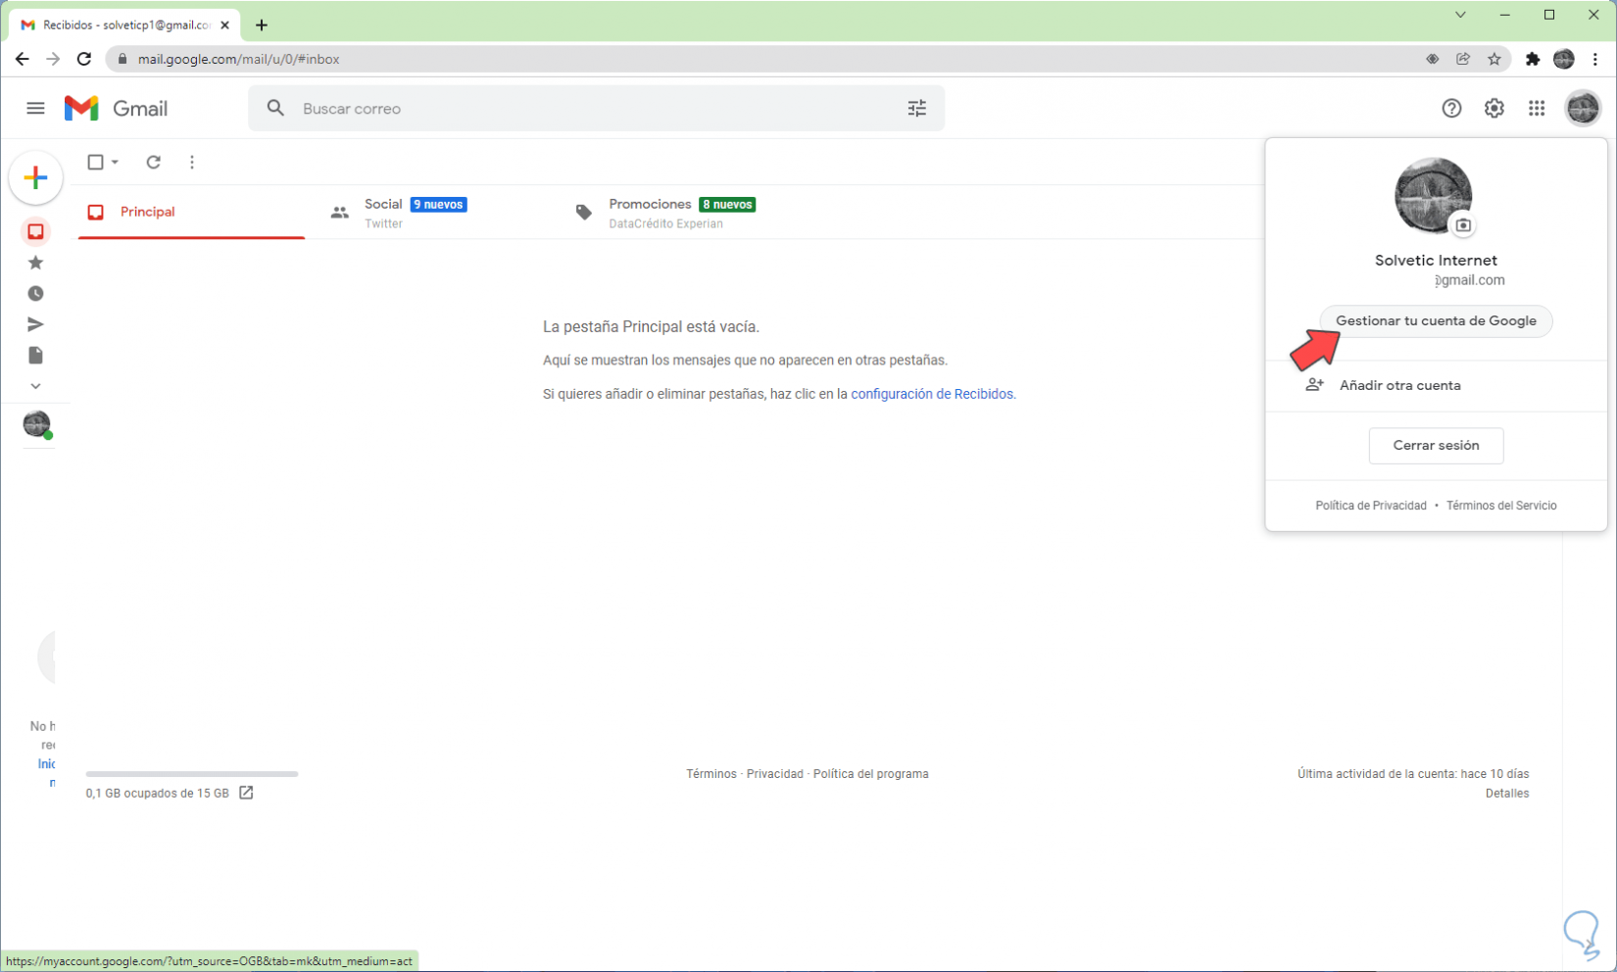Reload the browser page
The width and height of the screenshot is (1617, 972).
coord(84,59)
